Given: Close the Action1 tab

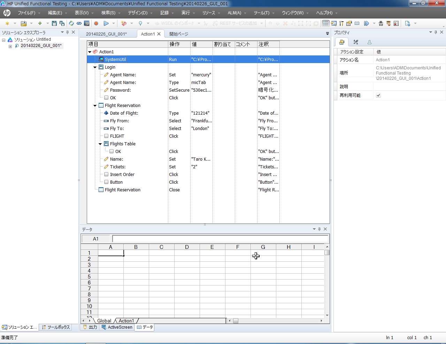Looking at the screenshot, I should [x=159, y=34].
